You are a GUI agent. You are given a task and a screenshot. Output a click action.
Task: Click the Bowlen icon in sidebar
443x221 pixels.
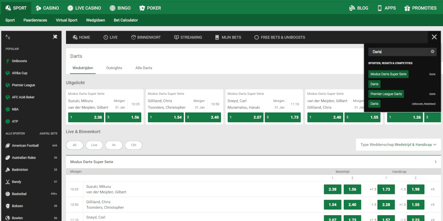click(x=8, y=218)
